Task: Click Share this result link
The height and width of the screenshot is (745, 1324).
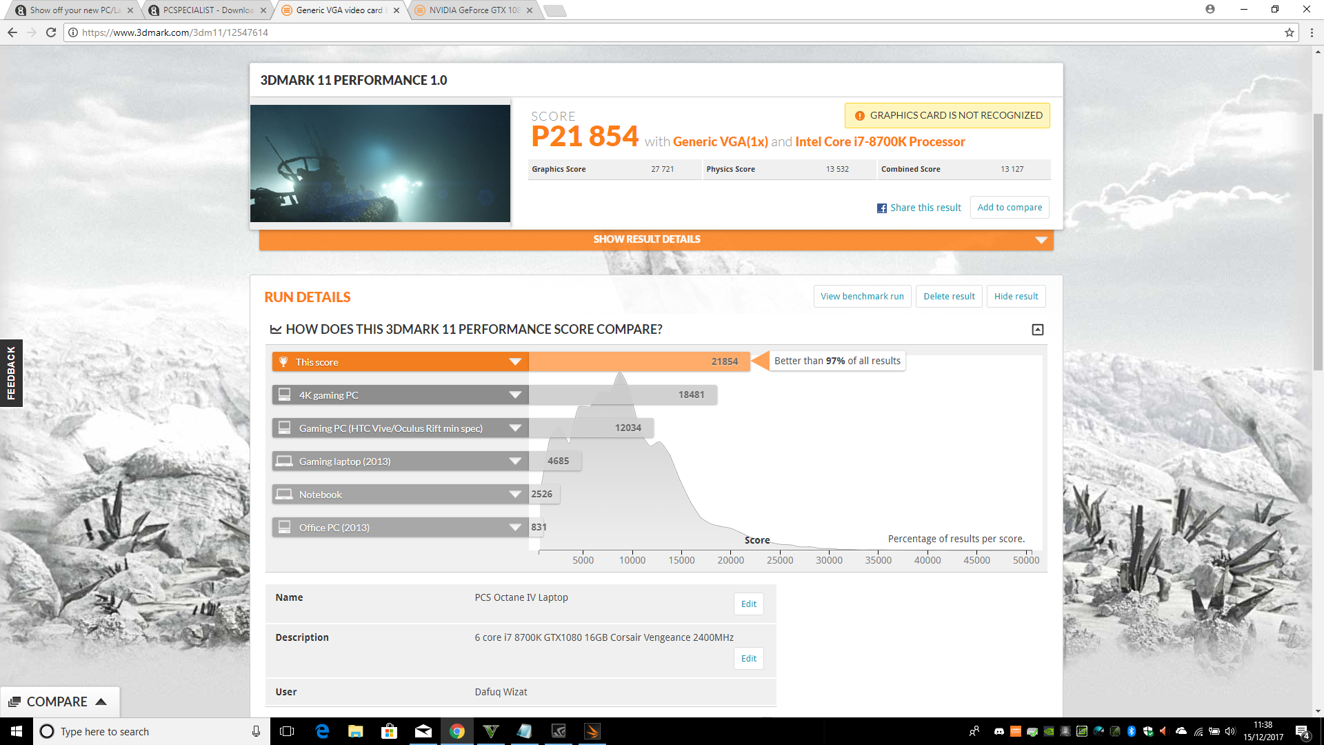Action: click(x=925, y=208)
